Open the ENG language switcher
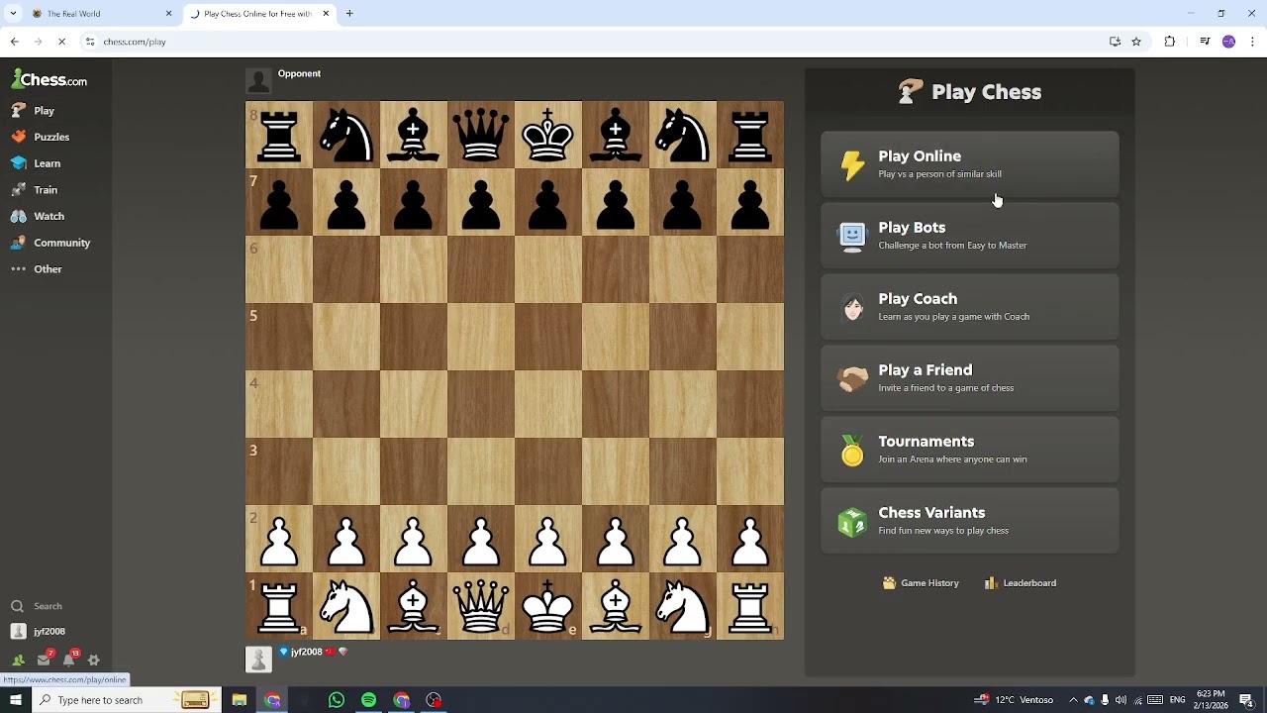The width and height of the screenshot is (1267, 713). 1177,700
